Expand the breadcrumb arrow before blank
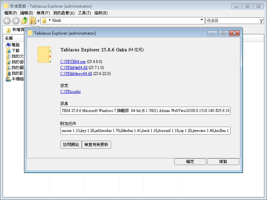The height and width of the screenshot is (200, 267). [50, 20]
